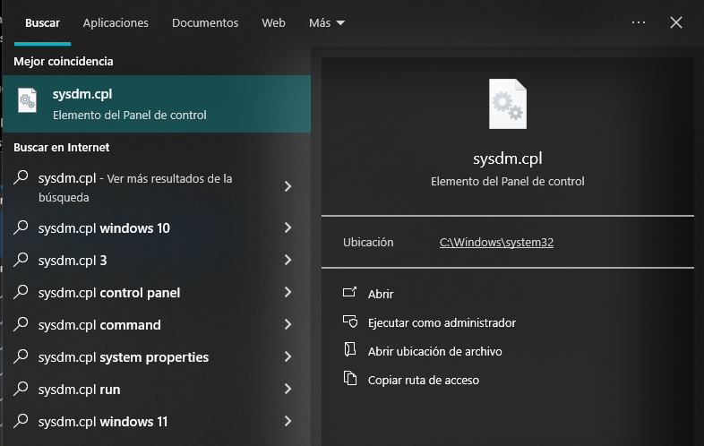This screenshot has height=446, width=704.
Task: Click search icon beside 'Ver más resultados'
Action: pyautogui.click(x=21, y=177)
